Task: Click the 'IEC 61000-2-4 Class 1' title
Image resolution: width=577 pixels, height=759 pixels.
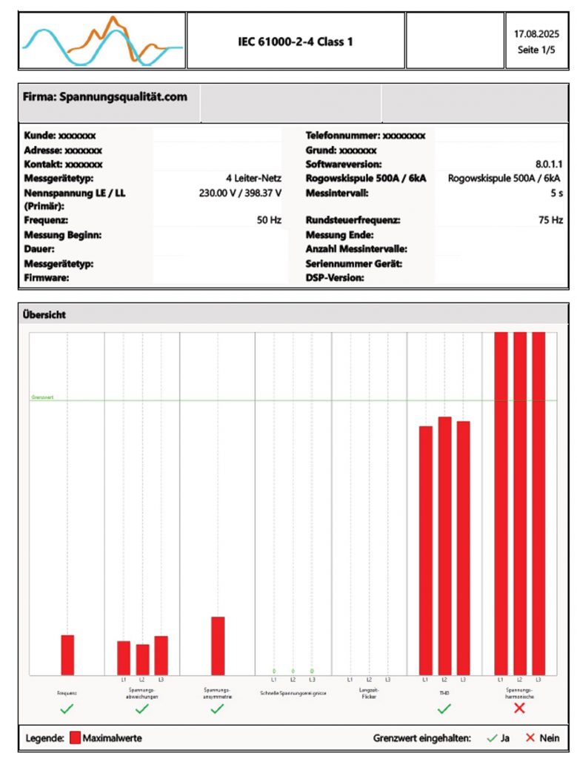Action: click(x=295, y=42)
